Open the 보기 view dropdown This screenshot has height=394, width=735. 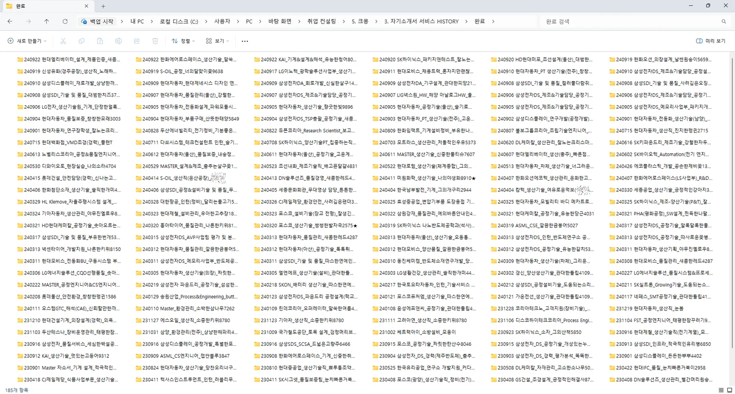(x=217, y=41)
